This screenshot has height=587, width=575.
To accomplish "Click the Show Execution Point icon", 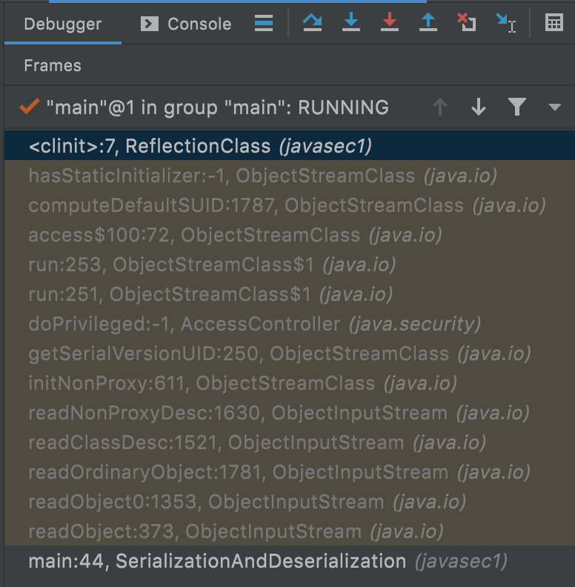I will 263,23.
